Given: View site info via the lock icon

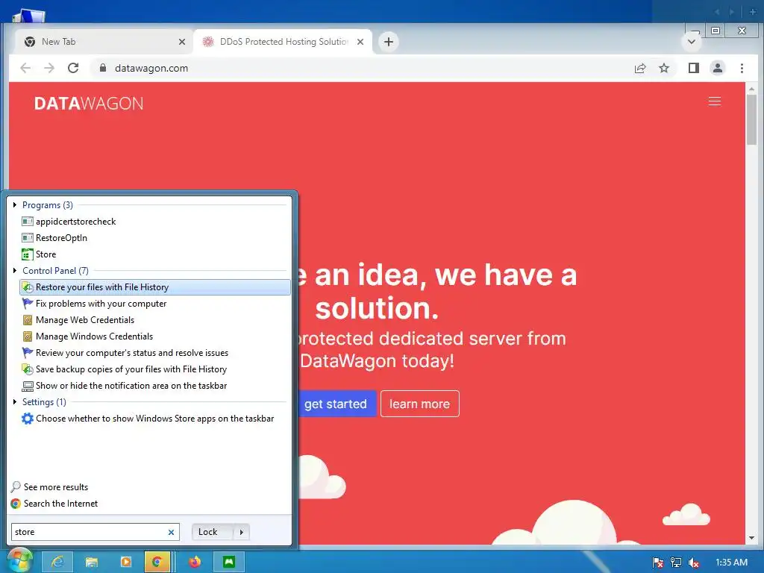Looking at the screenshot, I should pyautogui.click(x=102, y=68).
